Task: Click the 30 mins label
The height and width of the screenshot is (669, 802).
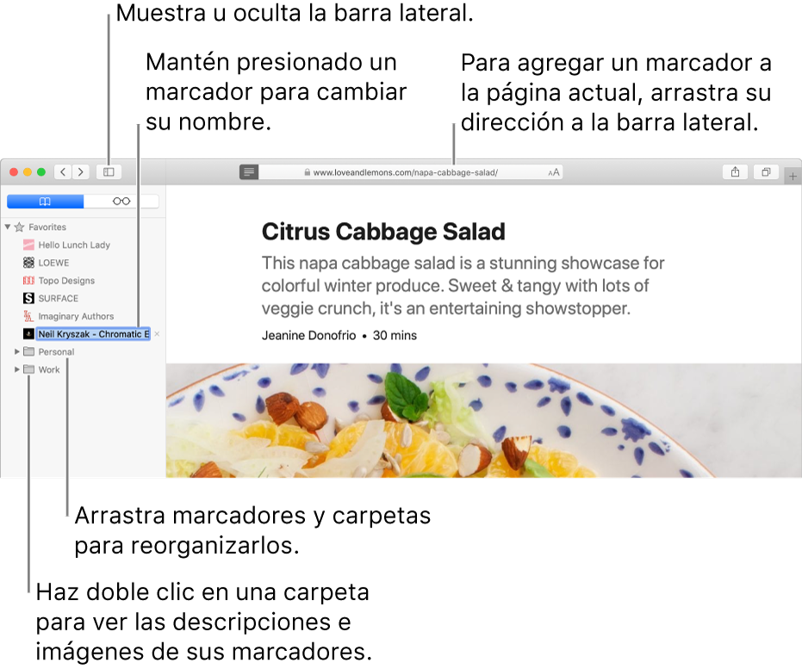Action: pyautogui.click(x=395, y=336)
